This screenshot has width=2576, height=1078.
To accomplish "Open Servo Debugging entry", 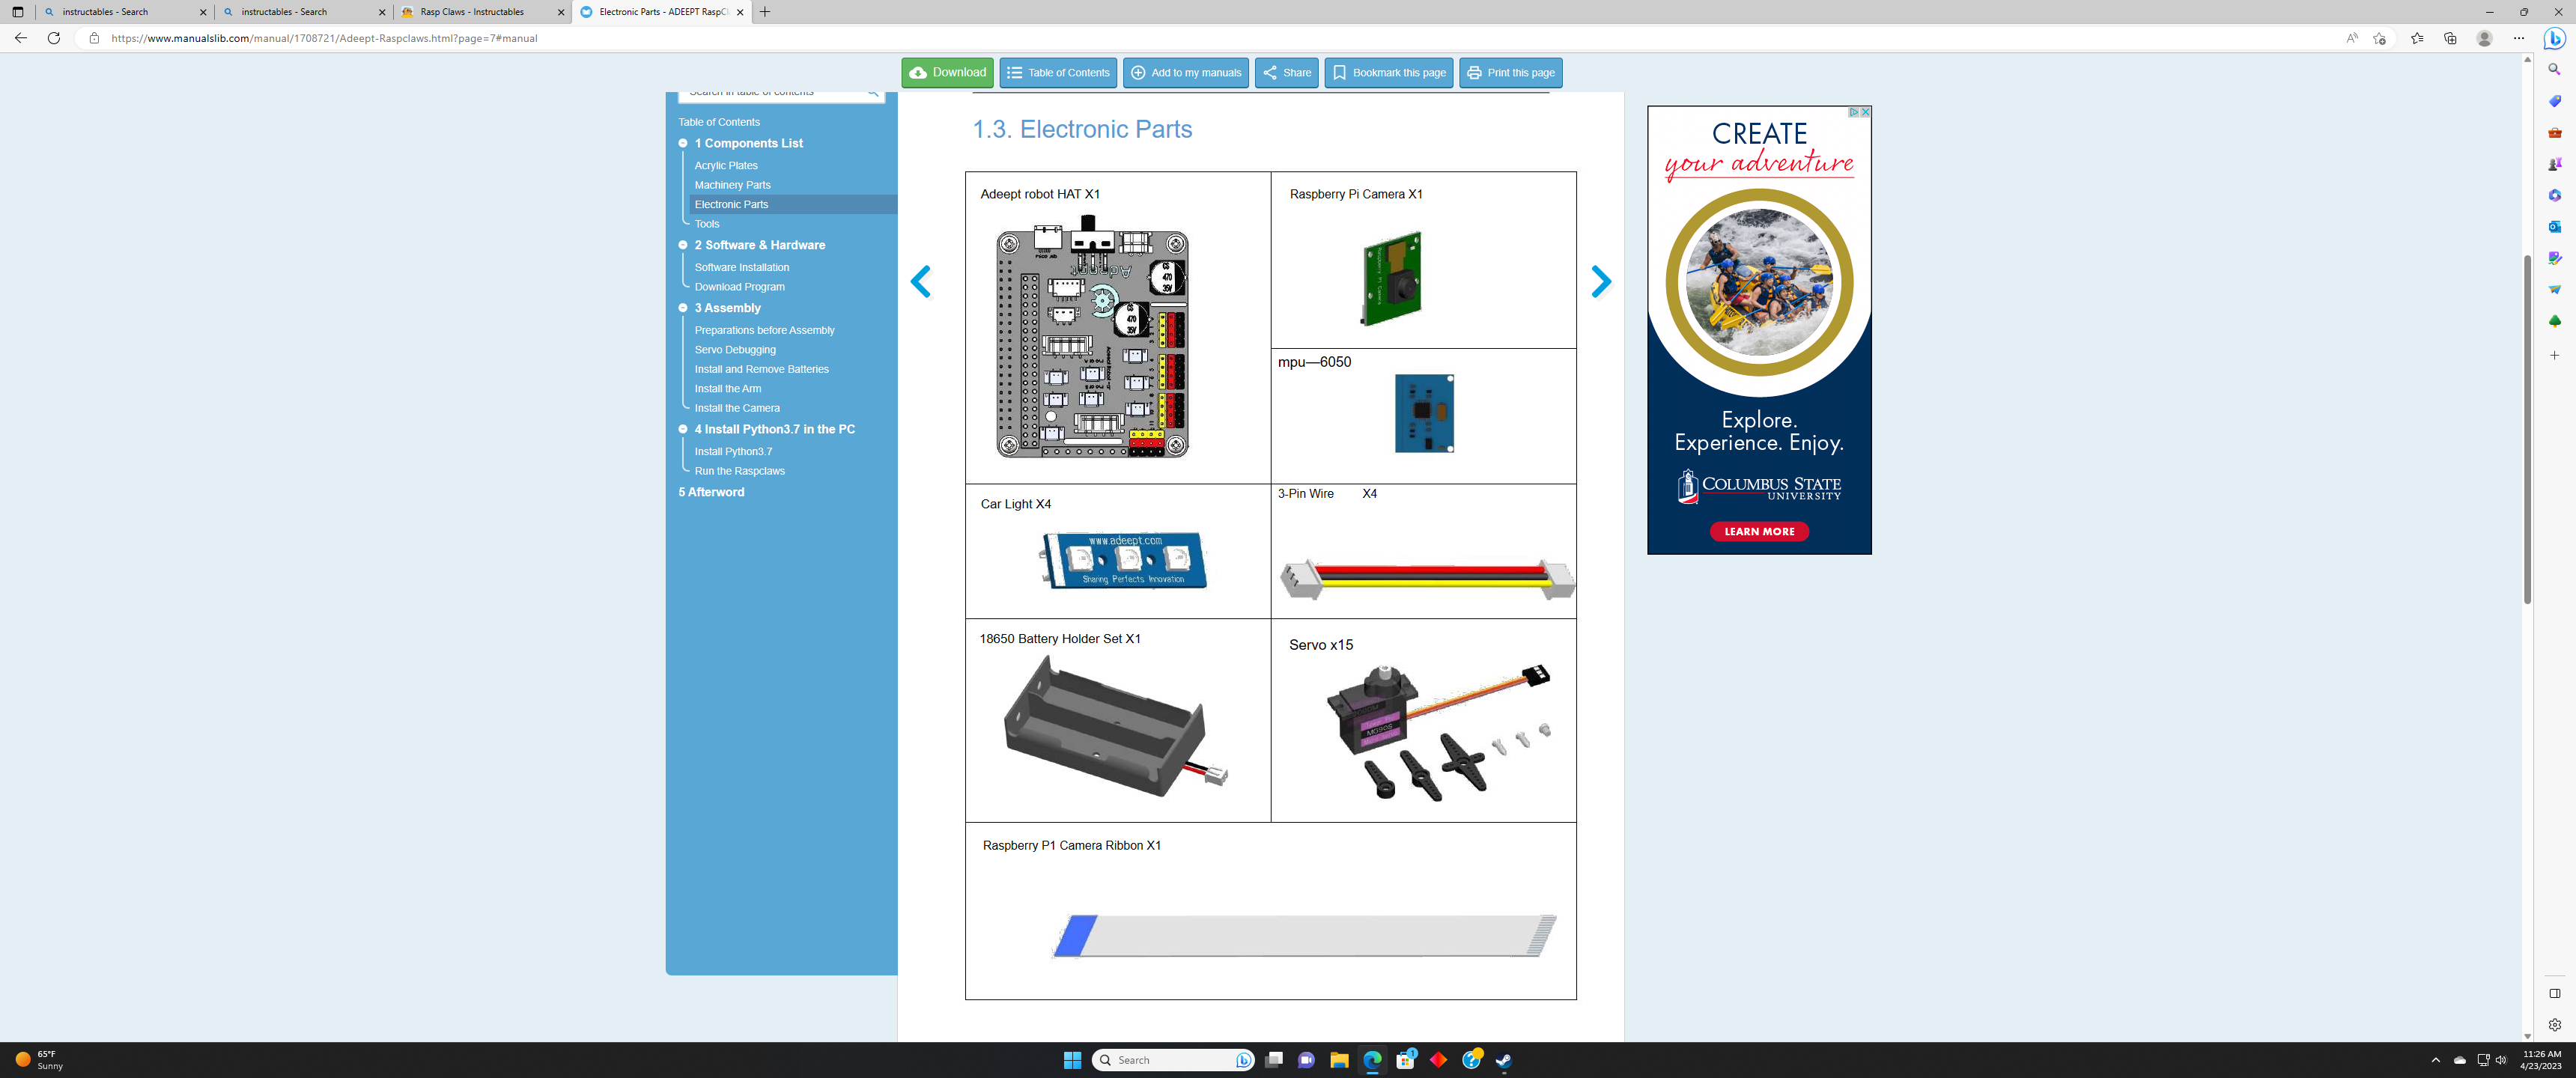I will click(x=735, y=350).
